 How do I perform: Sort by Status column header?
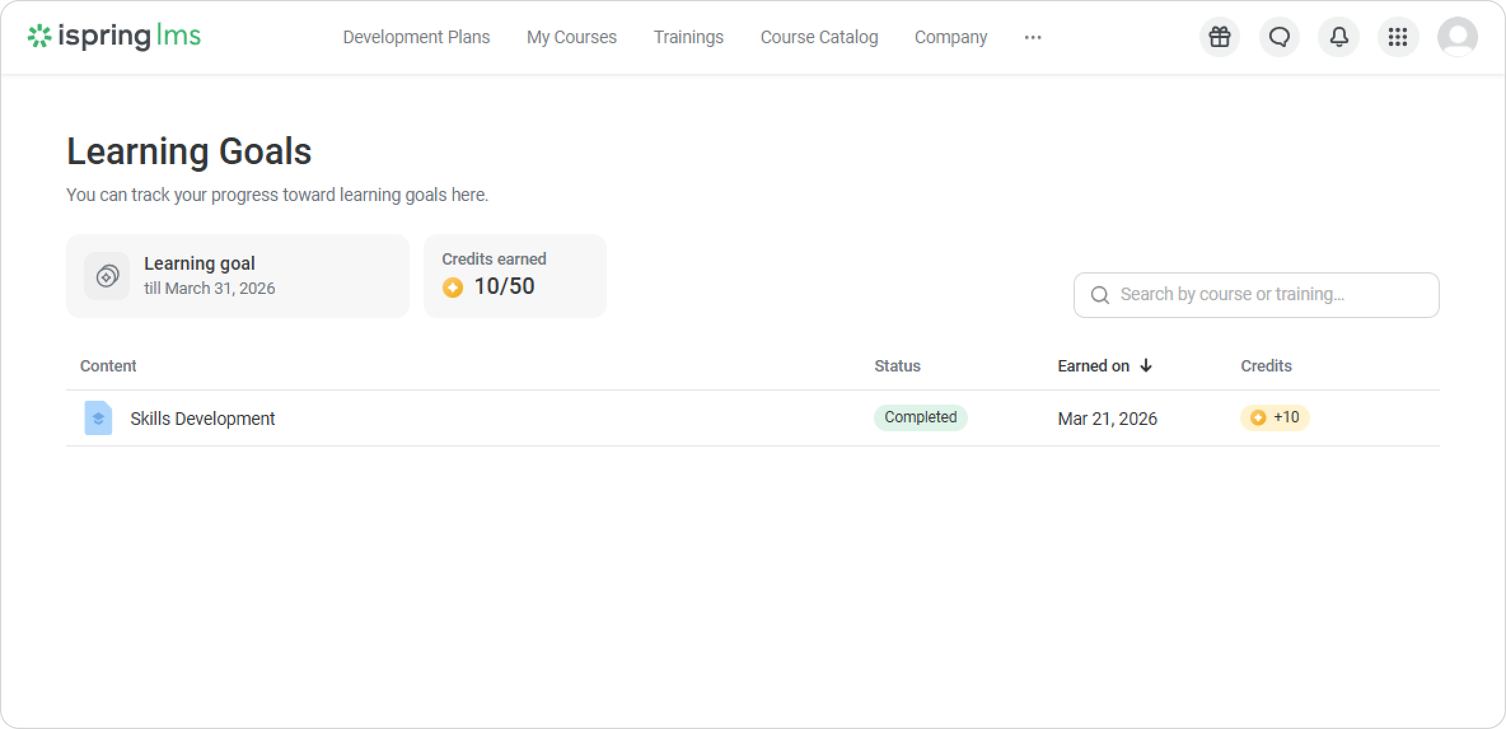(897, 366)
